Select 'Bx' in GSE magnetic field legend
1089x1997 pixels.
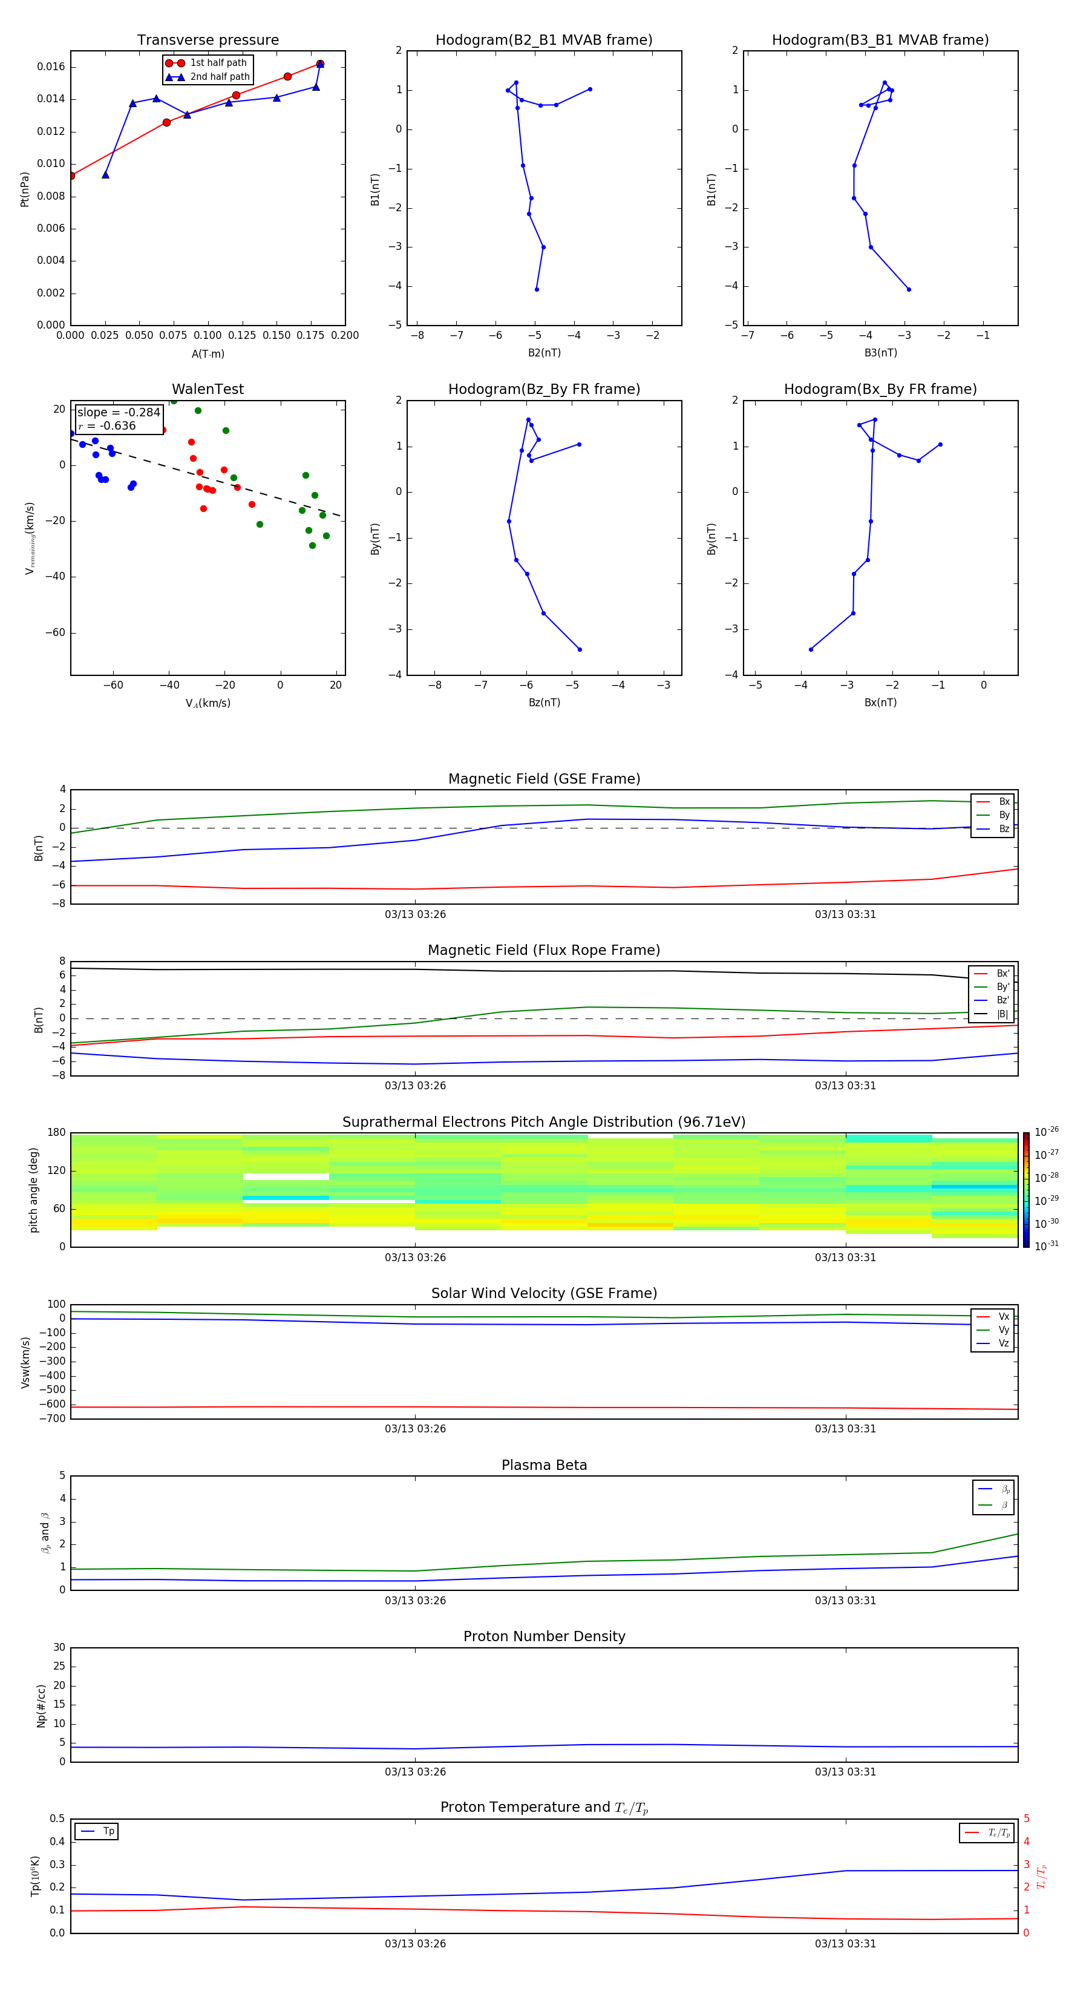[x=993, y=802]
